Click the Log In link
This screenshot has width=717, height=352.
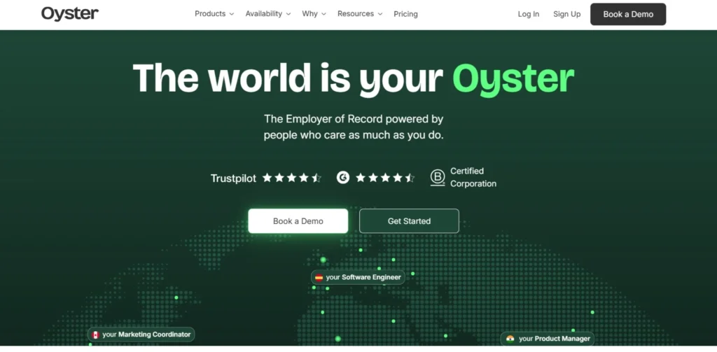pyautogui.click(x=529, y=14)
